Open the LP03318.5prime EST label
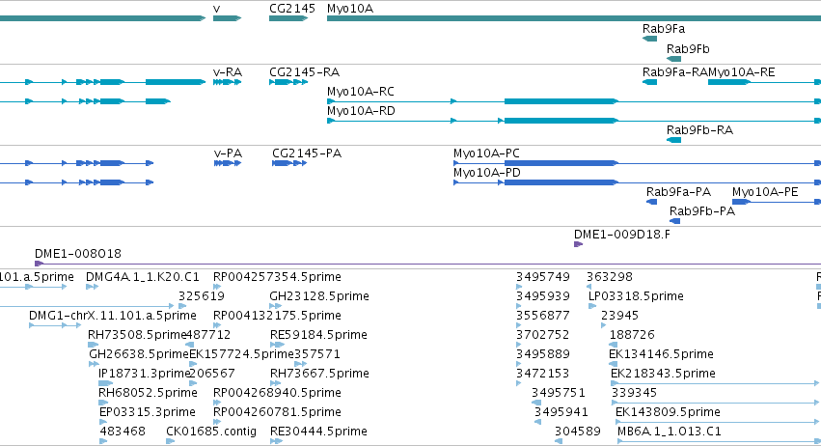Image resolution: width=821 pixels, height=446 pixels. pos(636,296)
